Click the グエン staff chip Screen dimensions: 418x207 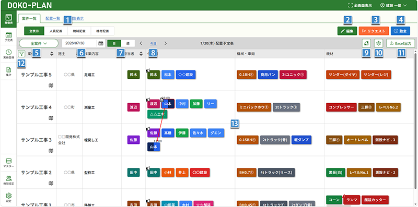pyautogui.click(x=216, y=133)
